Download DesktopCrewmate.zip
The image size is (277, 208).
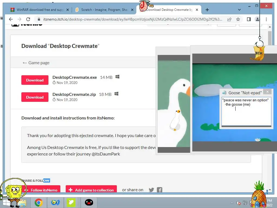(x=35, y=97)
